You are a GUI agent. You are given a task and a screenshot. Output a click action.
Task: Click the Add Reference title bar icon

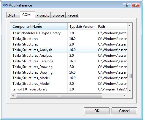(x=5, y=5)
